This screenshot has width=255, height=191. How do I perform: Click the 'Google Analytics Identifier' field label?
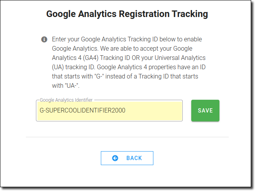[x=66, y=100]
